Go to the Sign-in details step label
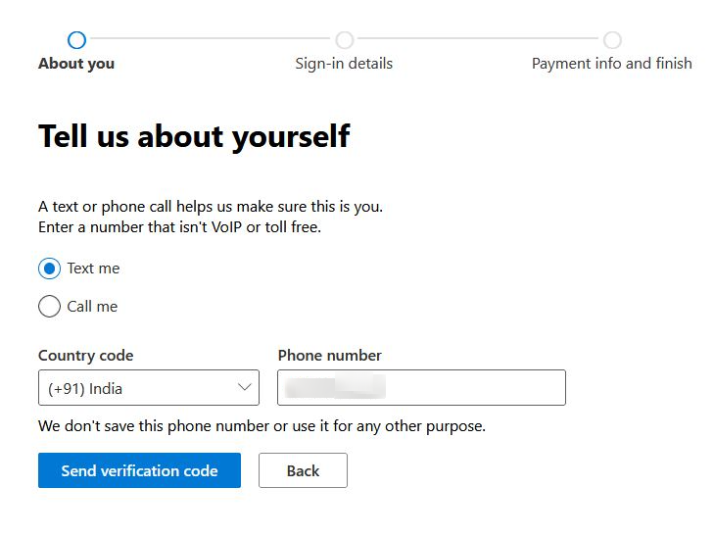This screenshot has height=537, width=714. click(344, 64)
